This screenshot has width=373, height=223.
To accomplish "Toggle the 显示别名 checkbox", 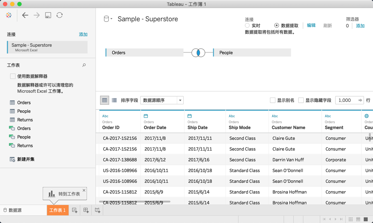I will (x=273, y=100).
